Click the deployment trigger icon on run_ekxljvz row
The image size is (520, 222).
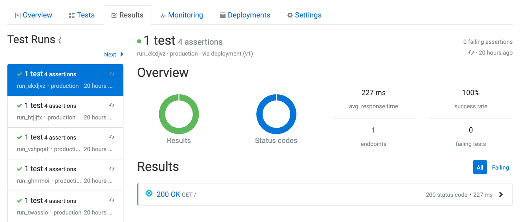click(112, 74)
